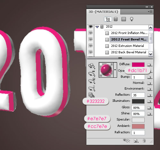Click the 2012 mesh cylinder icon

[102, 27]
